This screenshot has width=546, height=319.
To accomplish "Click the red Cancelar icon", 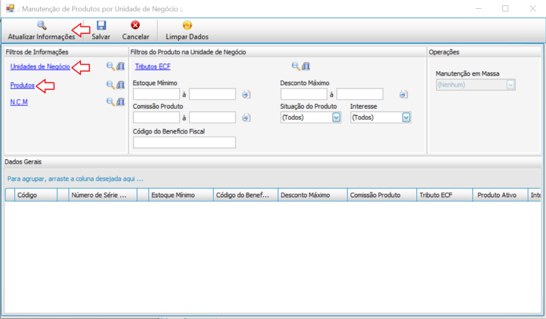I will [x=135, y=25].
